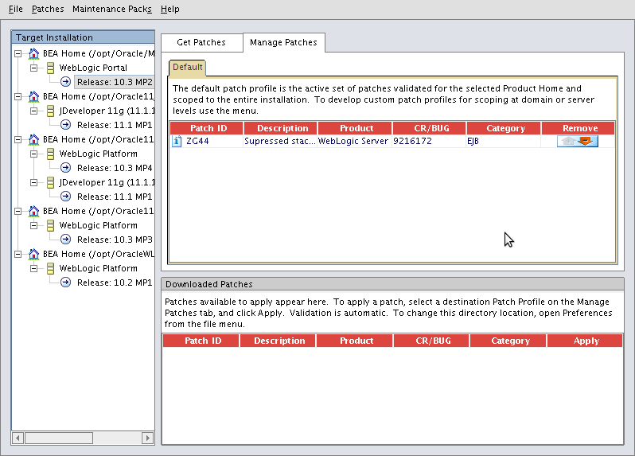Collapse the BEA Home (/opt/Oracle/M node
This screenshot has width=635, height=456.
pos(18,53)
